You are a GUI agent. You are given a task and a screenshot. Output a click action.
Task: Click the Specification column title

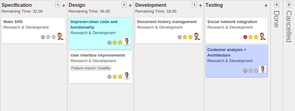click(x=17, y=5)
